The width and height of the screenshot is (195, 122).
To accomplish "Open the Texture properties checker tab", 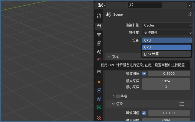I will (x=99, y=118).
